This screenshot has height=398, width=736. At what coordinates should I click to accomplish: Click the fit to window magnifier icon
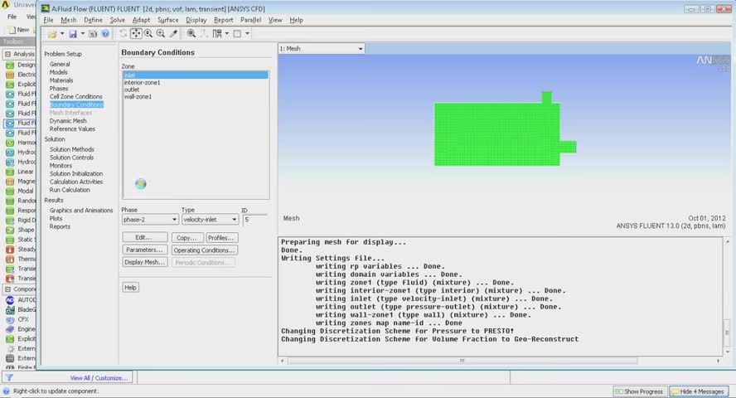(191, 33)
